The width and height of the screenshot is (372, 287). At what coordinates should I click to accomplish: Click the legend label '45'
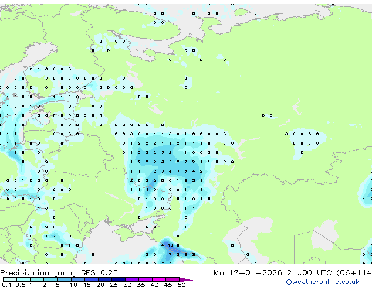point(168,285)
